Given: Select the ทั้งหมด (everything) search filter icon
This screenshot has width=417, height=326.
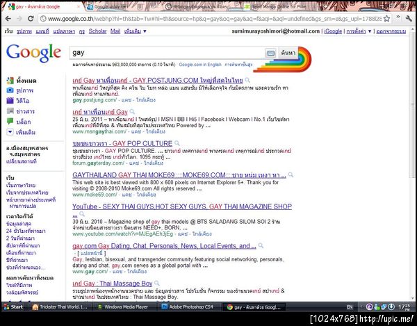Looking at the screenshot, I should (x=10, y=81).
